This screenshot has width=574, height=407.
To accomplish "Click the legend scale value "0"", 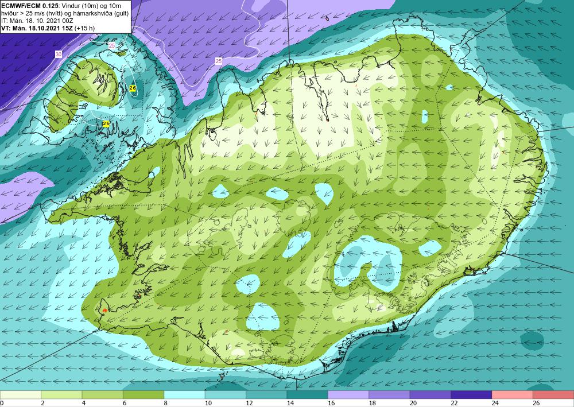I will [x=2, y=403].
